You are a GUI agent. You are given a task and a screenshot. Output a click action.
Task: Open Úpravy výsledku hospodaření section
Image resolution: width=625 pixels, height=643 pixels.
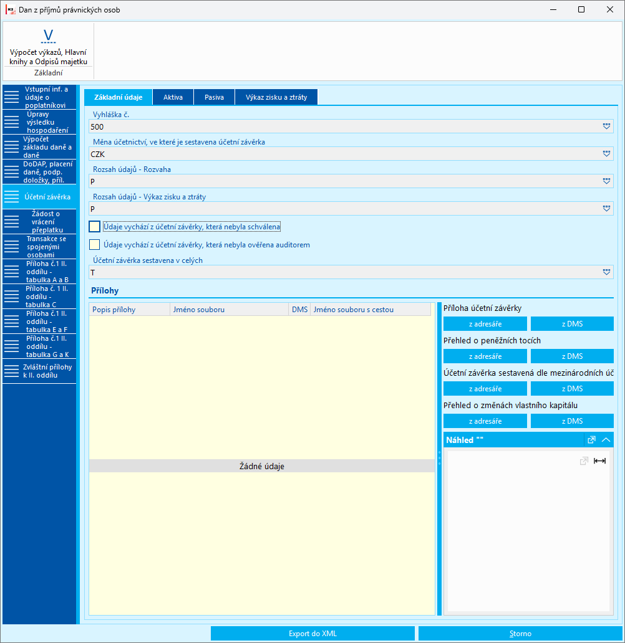[x=39, y=122]
